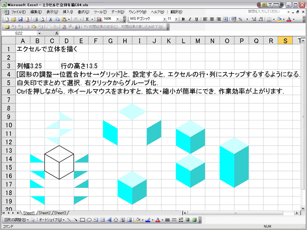
Task: Cut the selection with the scissors icon
Action: 51,19
